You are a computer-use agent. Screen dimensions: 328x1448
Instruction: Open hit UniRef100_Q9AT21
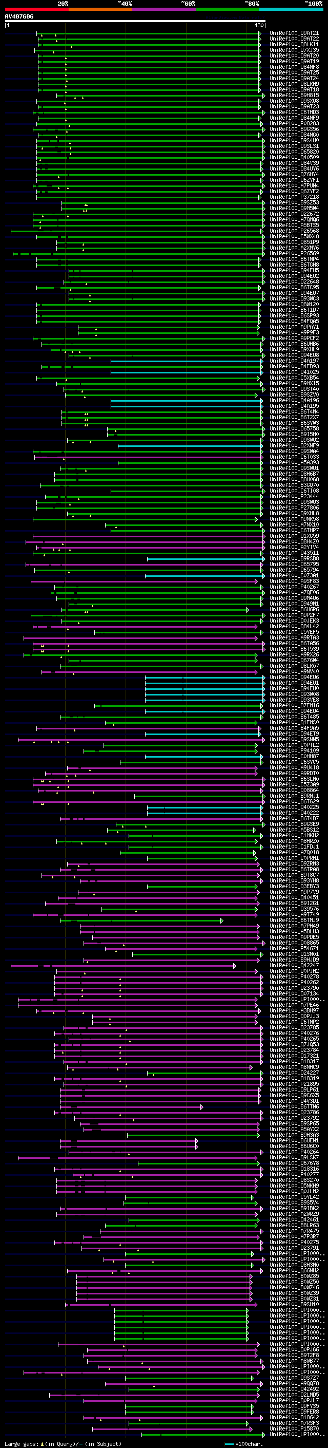(294, 33)
